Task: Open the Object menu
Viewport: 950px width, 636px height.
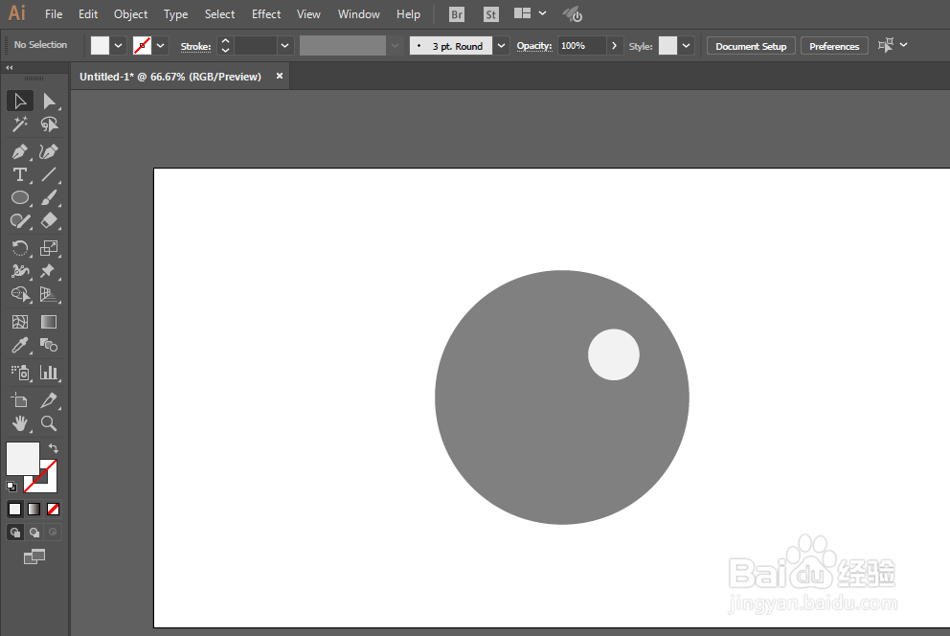Action: tap(131, 14)
